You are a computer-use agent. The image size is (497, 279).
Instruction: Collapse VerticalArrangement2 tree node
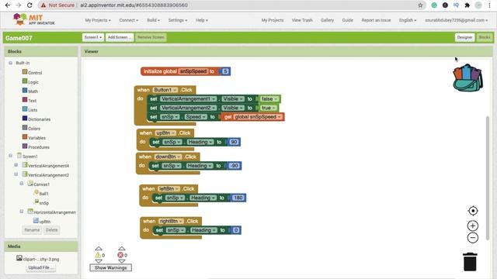pyautogui.click(x=16, y=174)
